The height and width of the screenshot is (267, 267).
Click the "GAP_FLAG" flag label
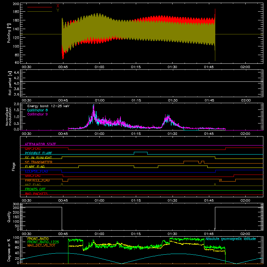[33, 149]
